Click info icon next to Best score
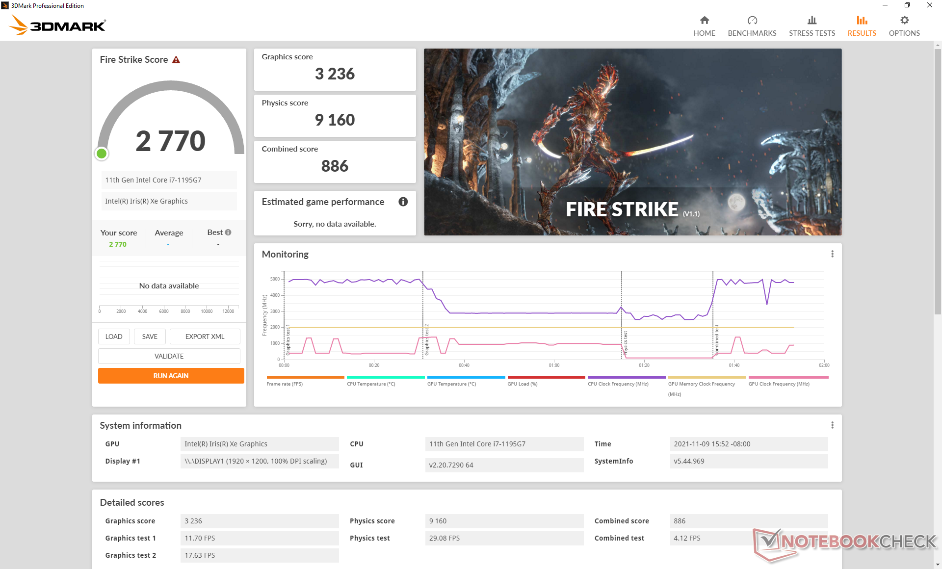The image size is (942, 569). (x=228, y=233)
